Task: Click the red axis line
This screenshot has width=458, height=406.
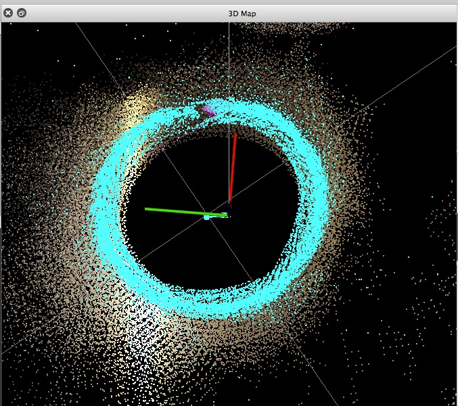Action: point(233,169)
